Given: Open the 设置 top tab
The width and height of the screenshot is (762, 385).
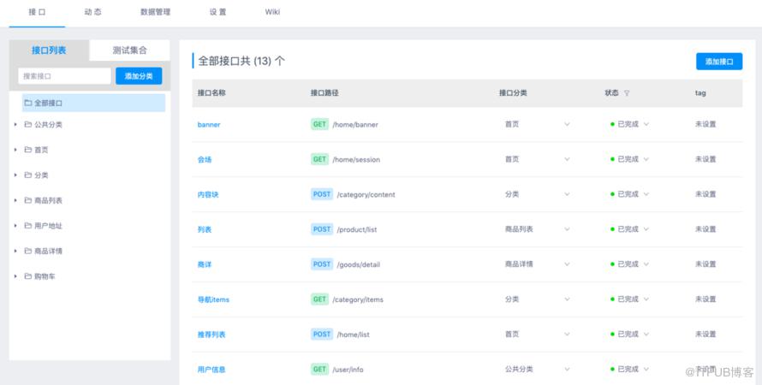Looking at the screenshot, I should pyautogui.click(x=217, y=12).
